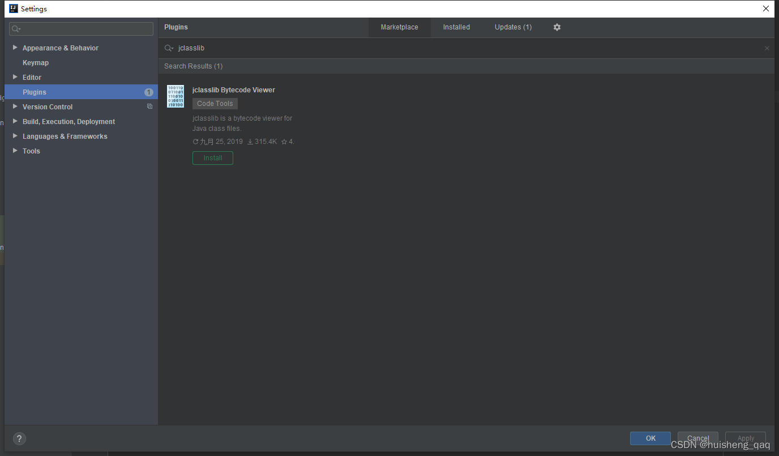Viewport: 779px width, 456px height.
Task: Click the 315.4K downloads count
Action: click(262, 142)
